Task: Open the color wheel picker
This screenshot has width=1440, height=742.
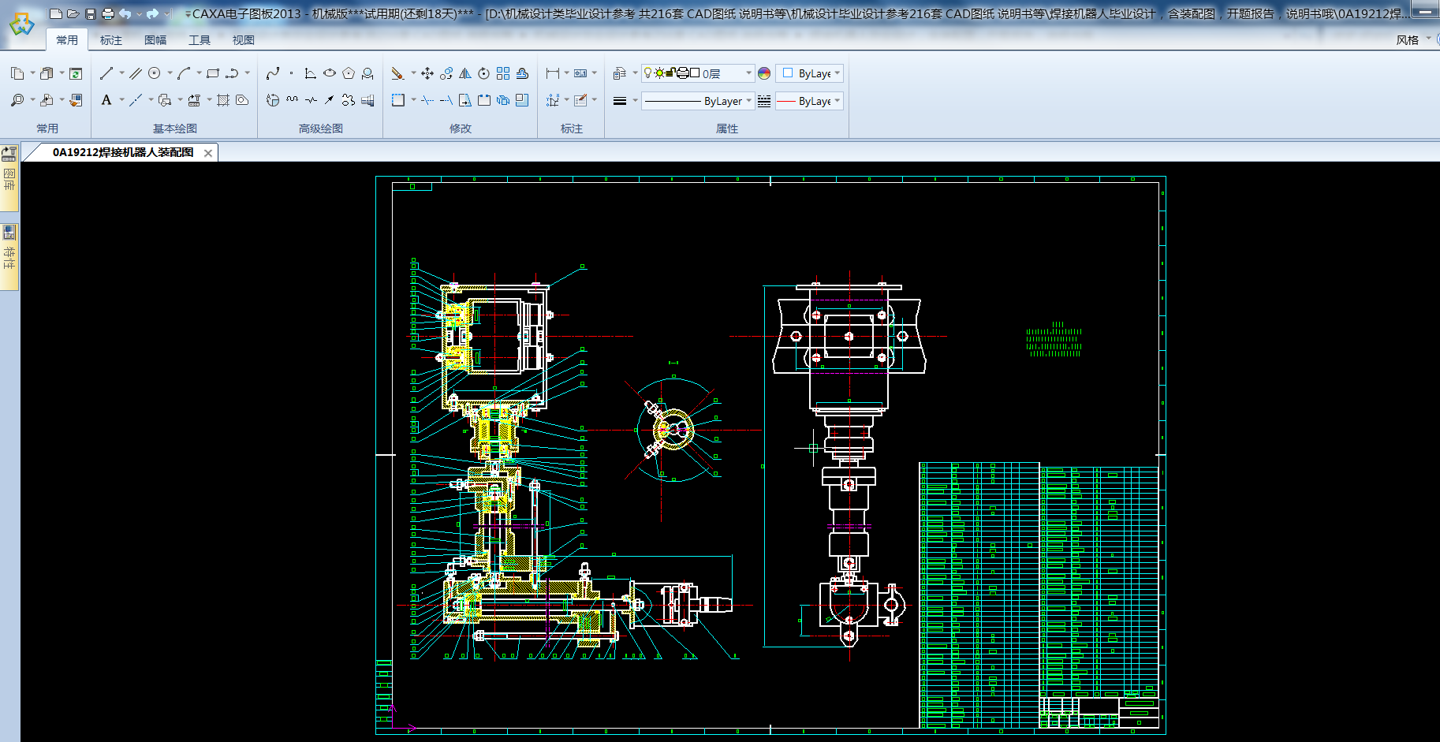Action: click(x=764, y=73)
